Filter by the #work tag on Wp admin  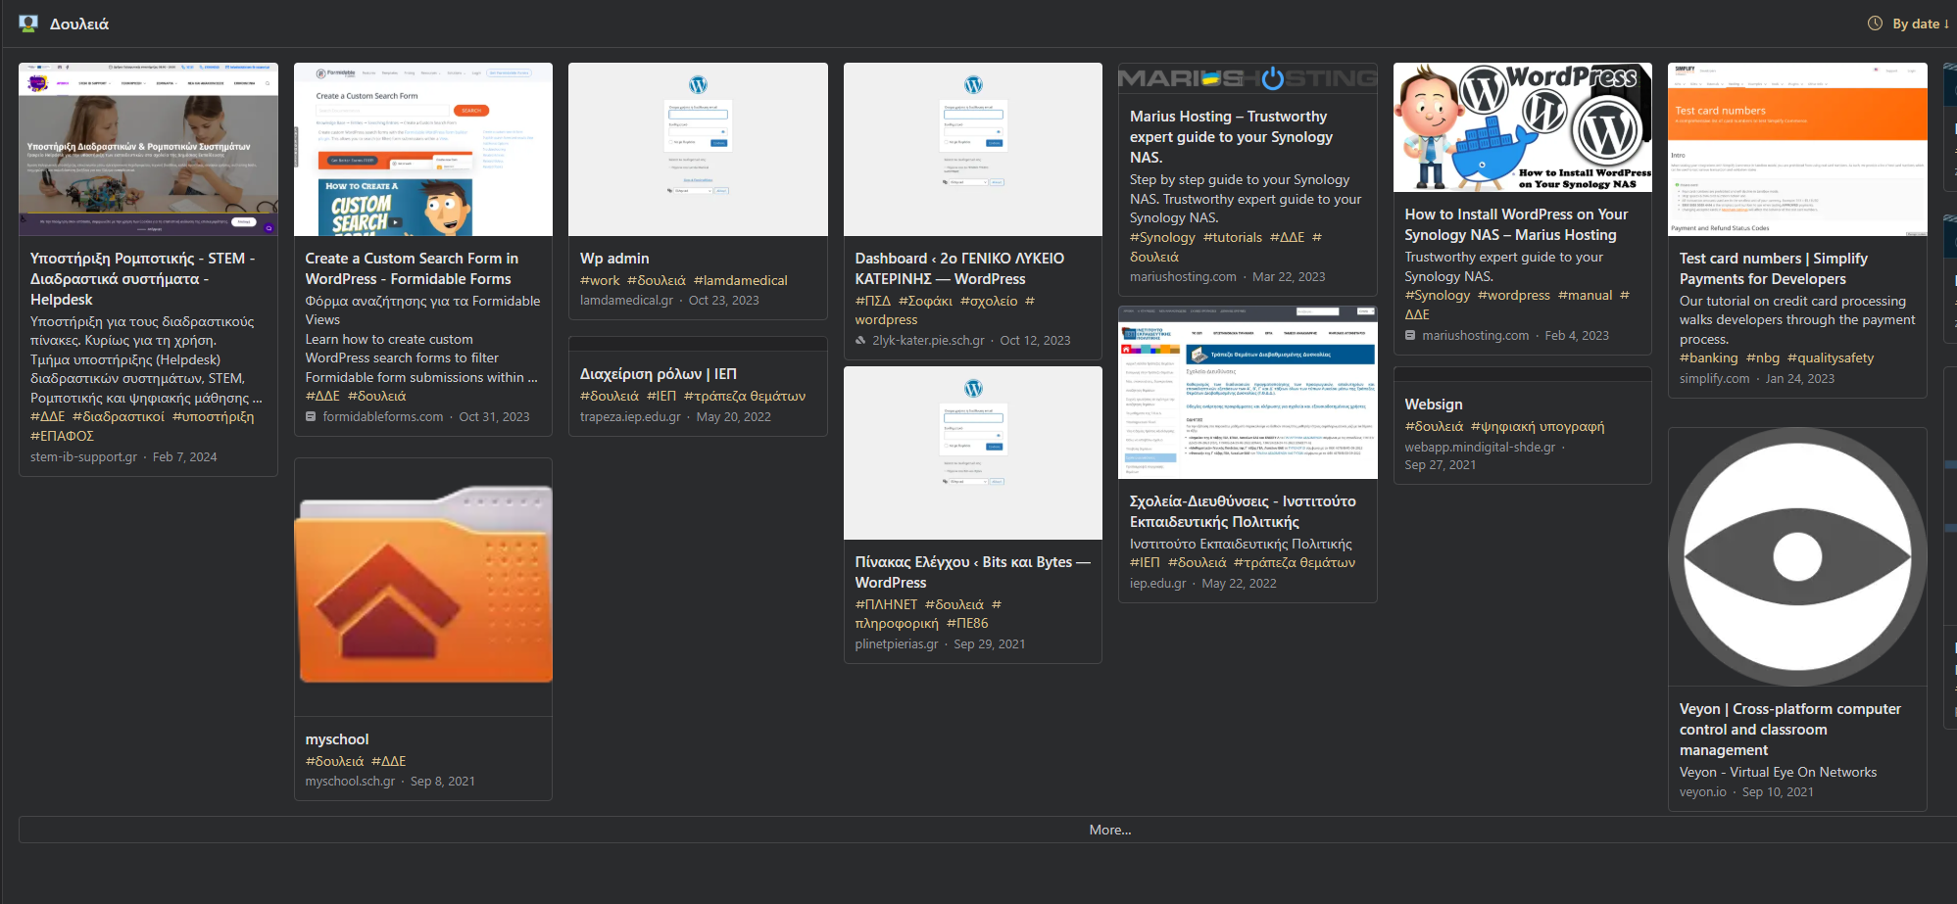click(x=600, y=280)
